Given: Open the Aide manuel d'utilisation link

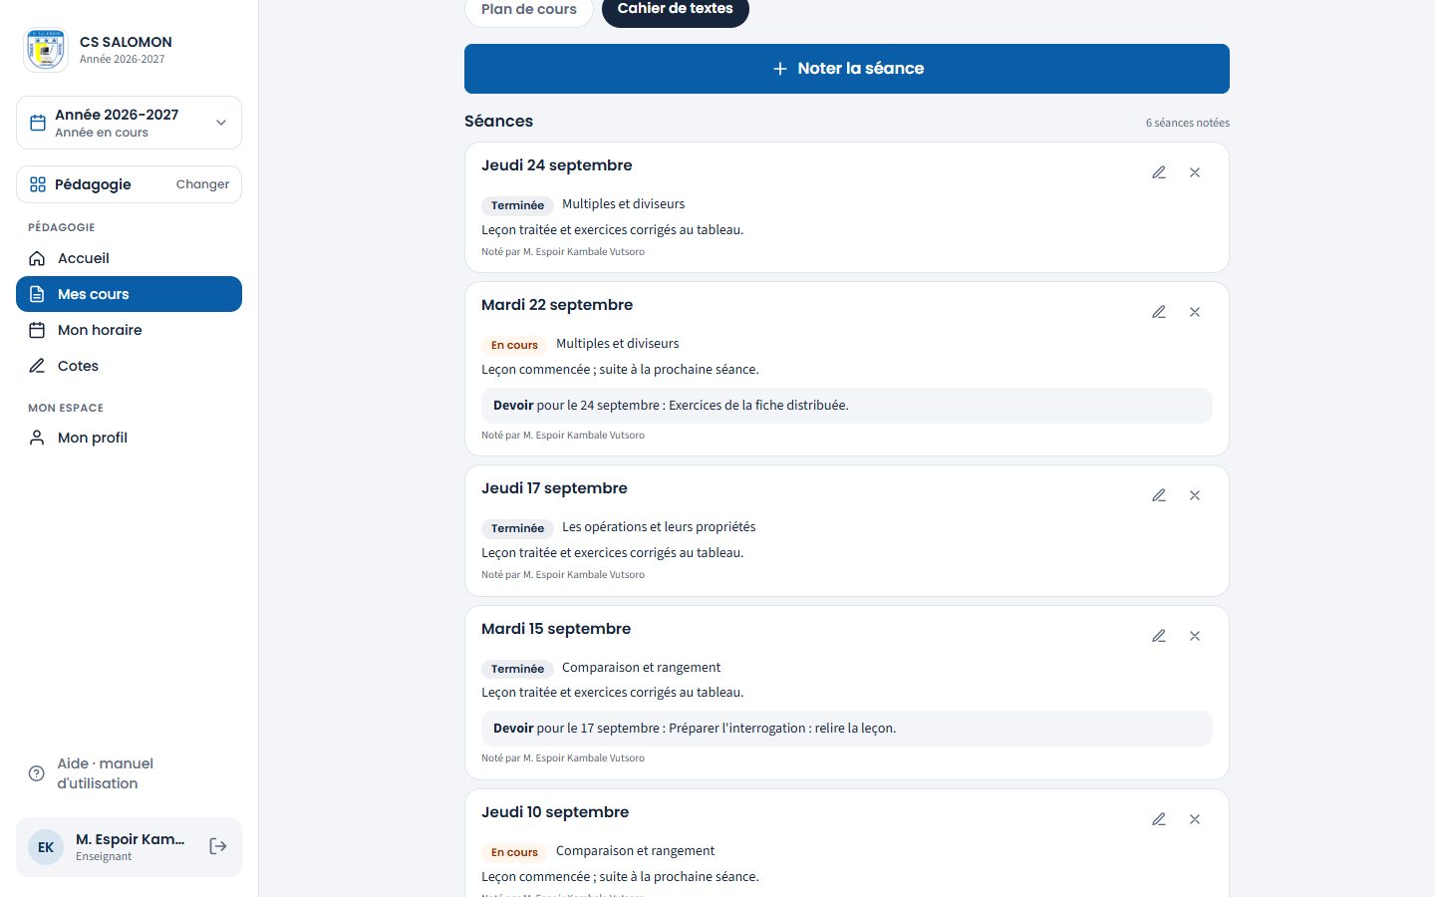Looking at the screenshot, I should pyautogui.click(x=129, y=773).
